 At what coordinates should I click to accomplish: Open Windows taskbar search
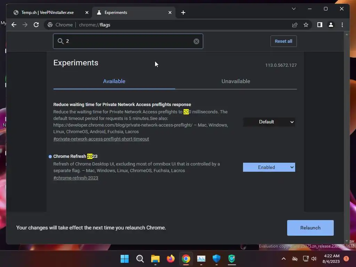pyautogui.click(x=140, y=259)
